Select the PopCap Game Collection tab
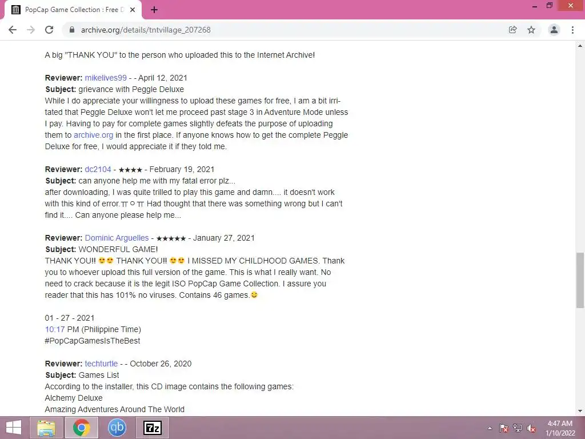585x439 pixels. [74, 10]
